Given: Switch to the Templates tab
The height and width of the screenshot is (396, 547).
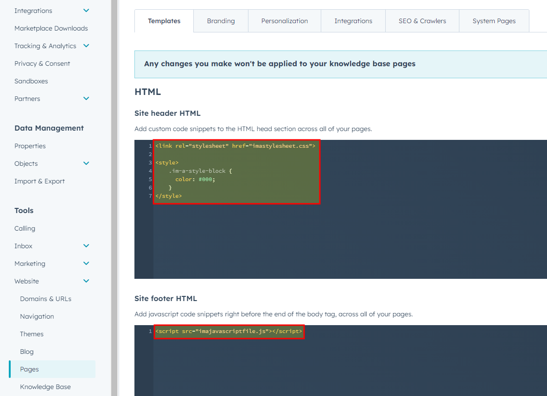Looking at the screenshot, I should (164, 21).
